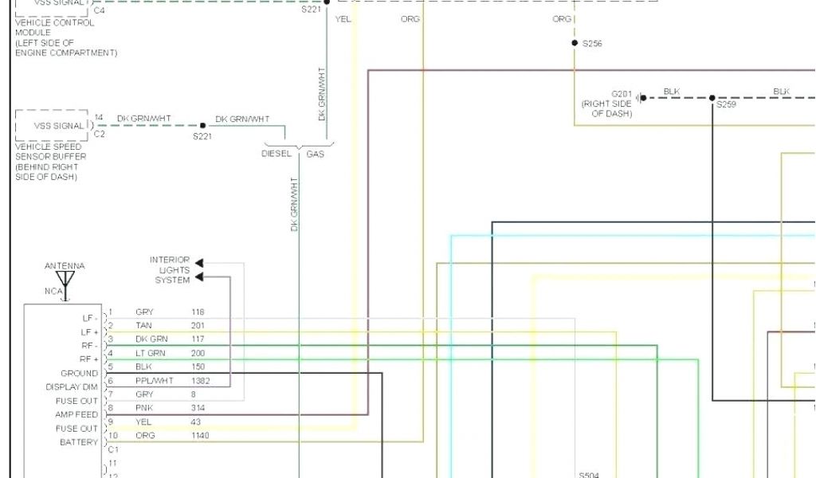Image resolution: width=816 pixels, height=478 pixels.
Task: Click the antenna symbol above the radio
Action: tap(65, 280)
